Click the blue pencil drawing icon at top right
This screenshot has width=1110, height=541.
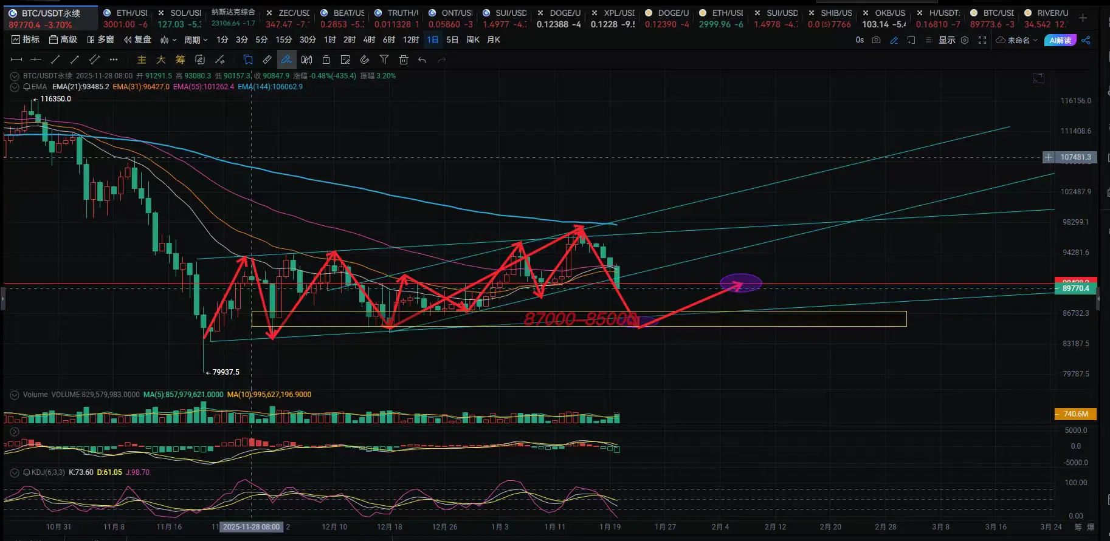[894, 40]
